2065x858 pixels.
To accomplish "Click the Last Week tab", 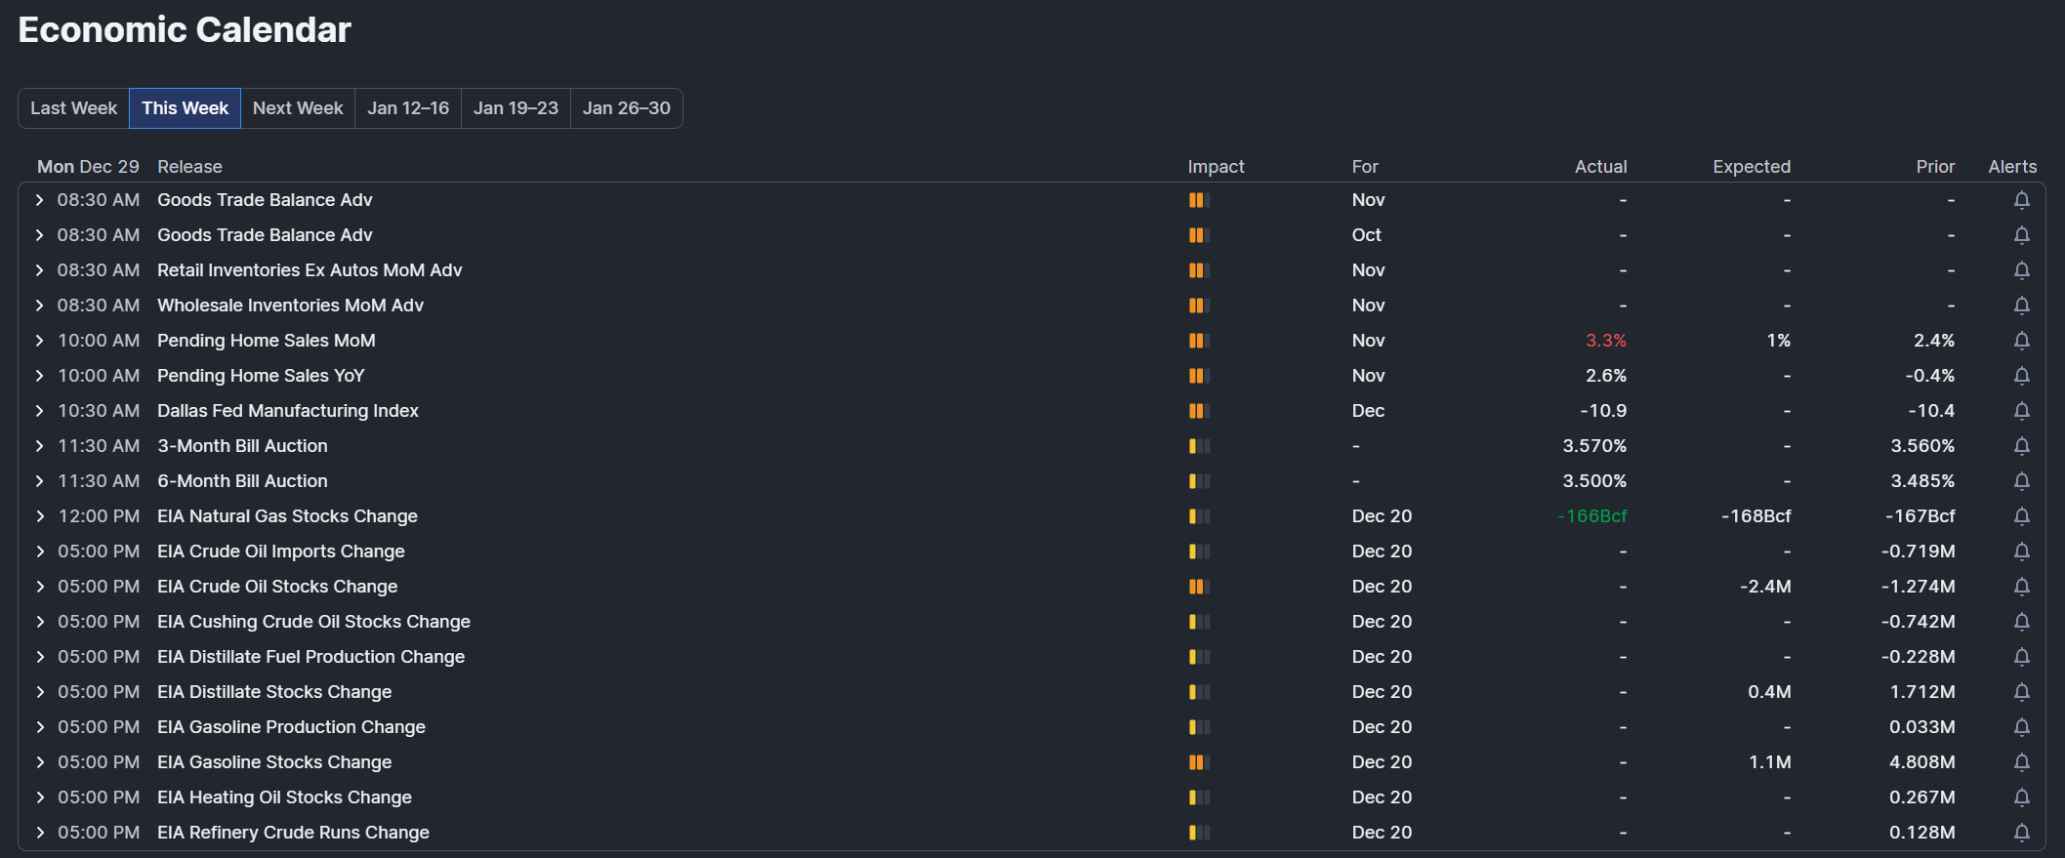I will (x=73, y=108).
